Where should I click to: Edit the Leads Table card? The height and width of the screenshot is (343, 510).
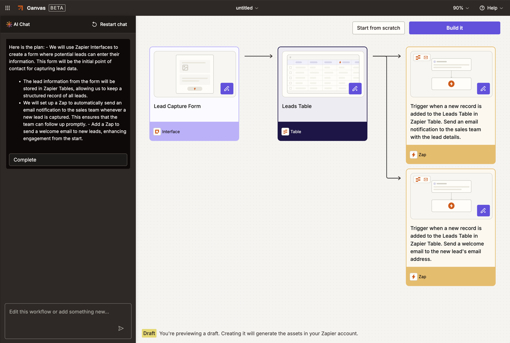point(355,89)
